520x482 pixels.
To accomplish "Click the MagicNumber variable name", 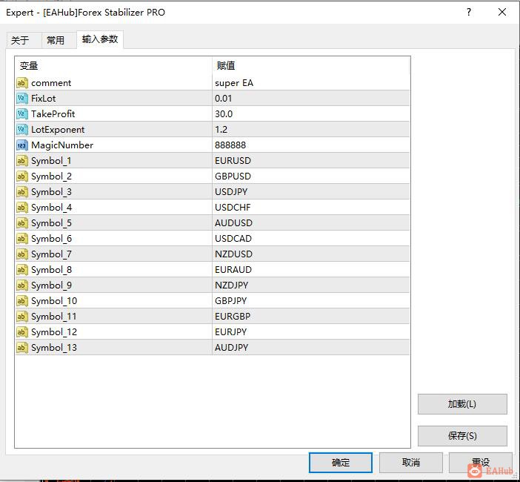I will click(x=62, y=145).
